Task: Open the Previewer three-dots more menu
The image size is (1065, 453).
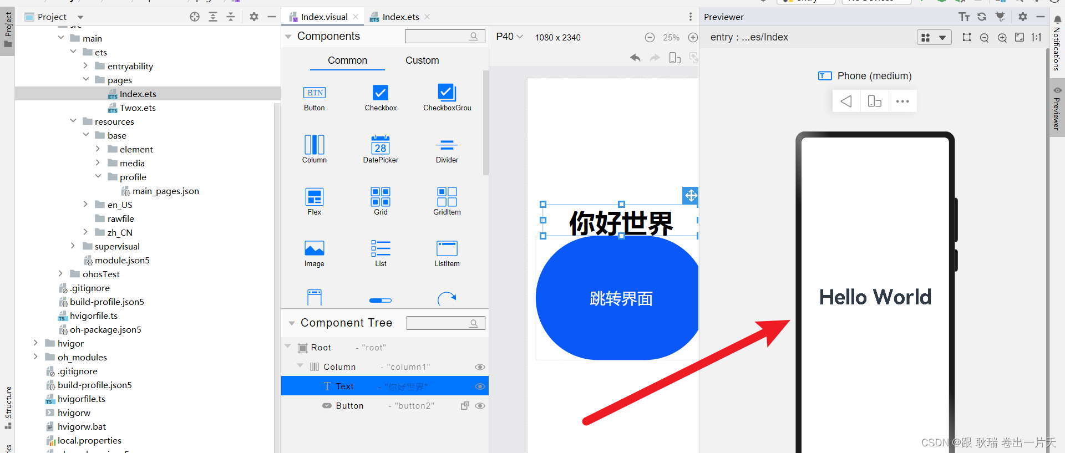Action: [902, 101]
